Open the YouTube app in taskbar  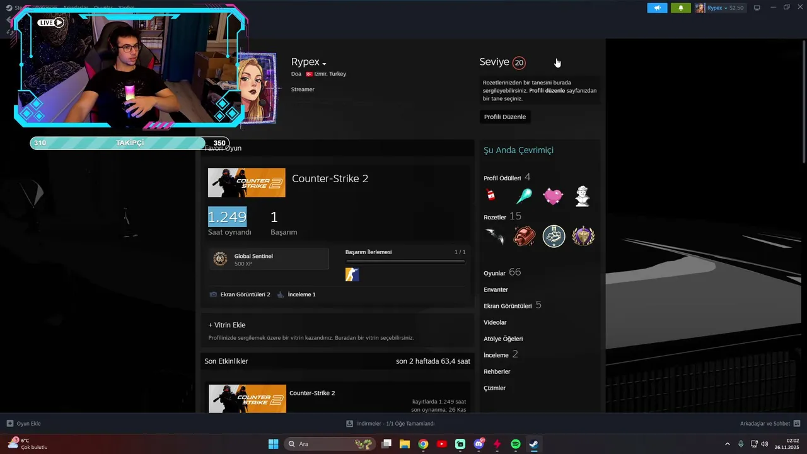441,444
